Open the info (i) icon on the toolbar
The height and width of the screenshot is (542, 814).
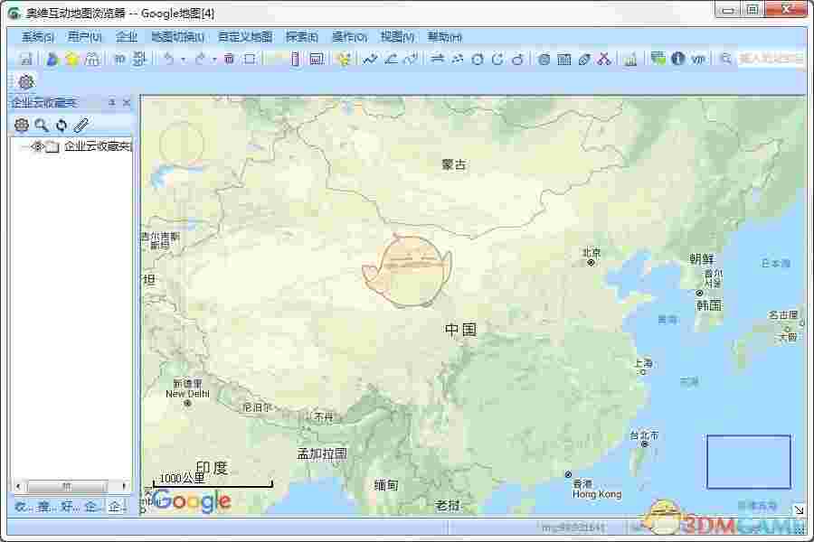click(x=678, y=59)
